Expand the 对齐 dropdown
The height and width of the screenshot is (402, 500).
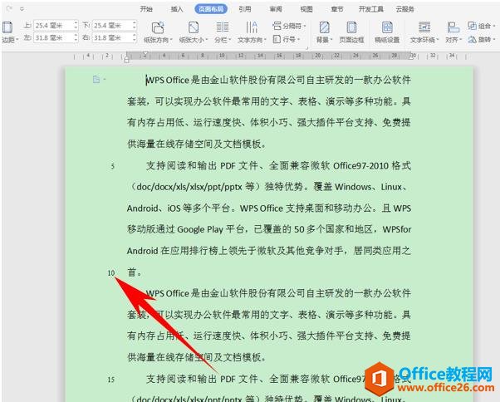[460, 40]
